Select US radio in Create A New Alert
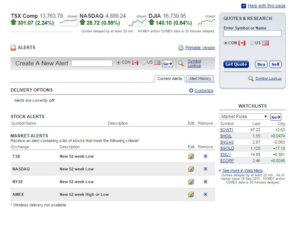290x242 pixels. (x=144, y=62)
